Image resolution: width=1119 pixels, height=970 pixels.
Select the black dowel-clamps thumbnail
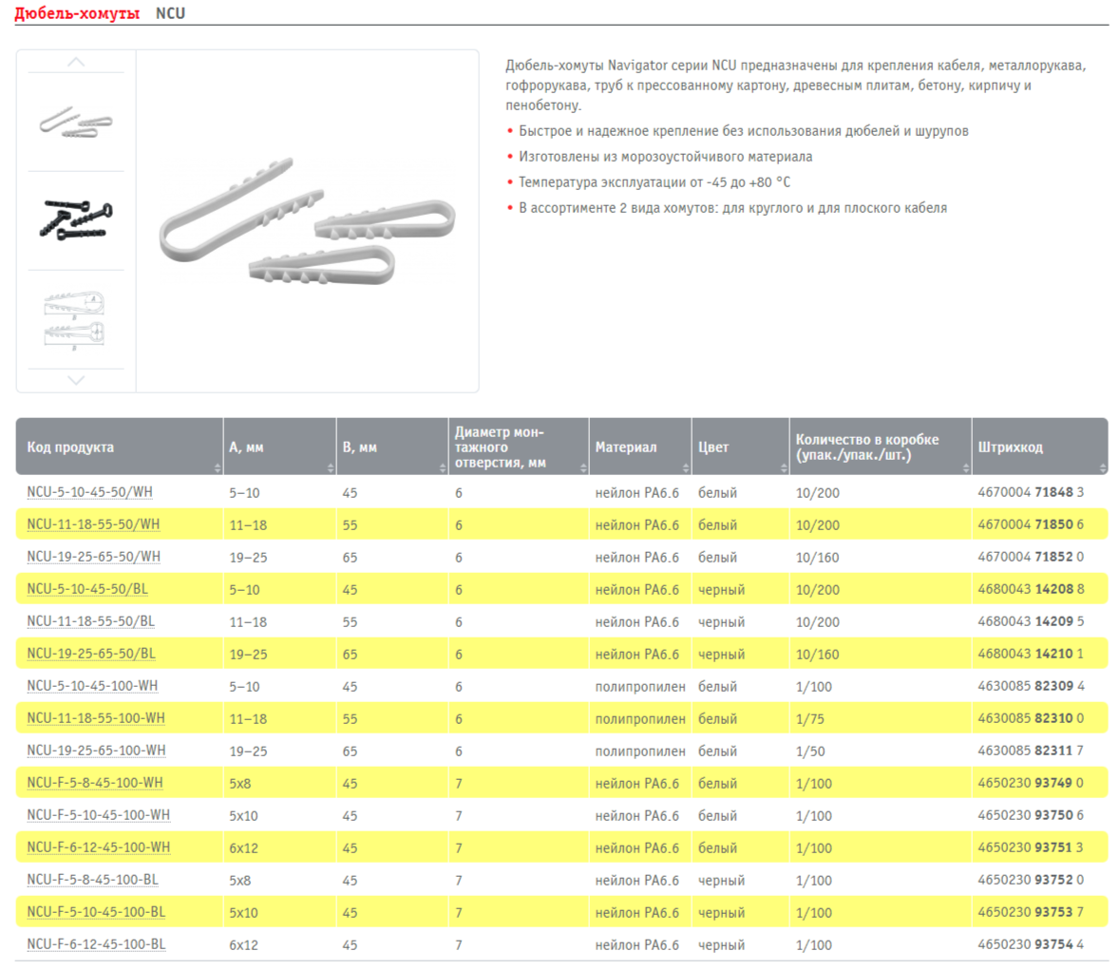(76, 219)
